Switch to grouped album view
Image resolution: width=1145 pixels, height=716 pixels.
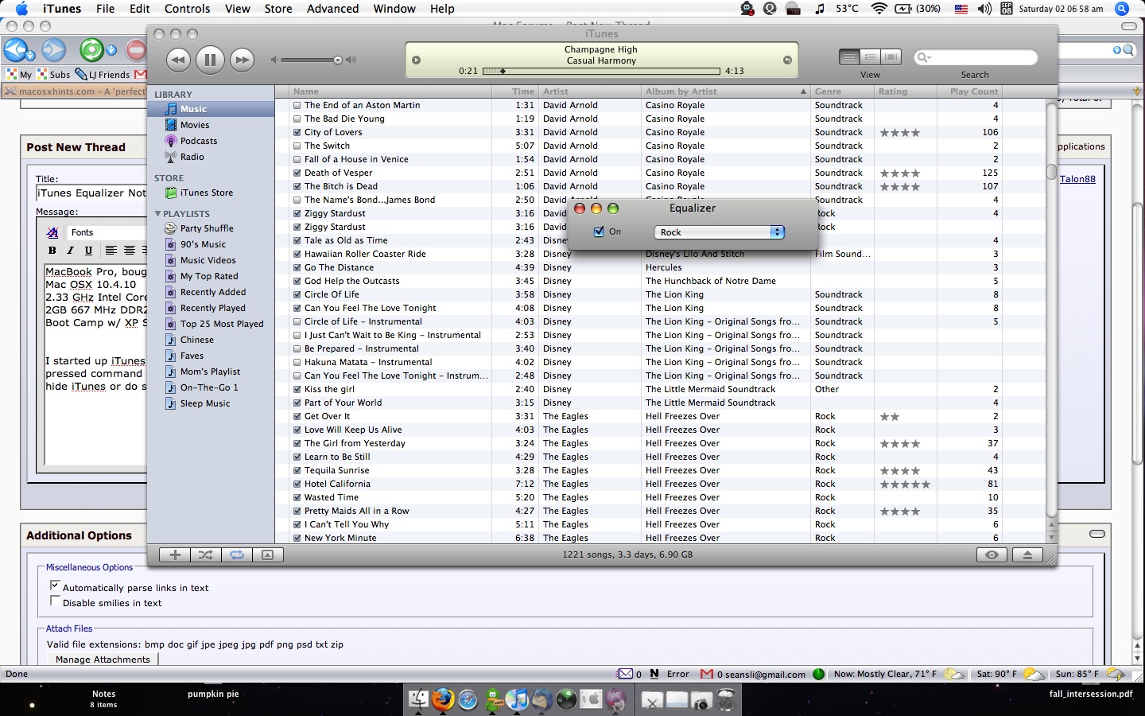tap(871, 57)
